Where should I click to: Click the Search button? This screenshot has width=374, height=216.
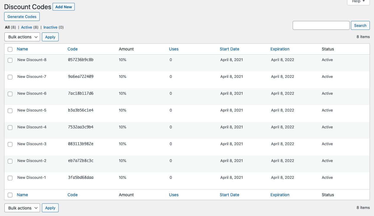click(x=360, y=25)
